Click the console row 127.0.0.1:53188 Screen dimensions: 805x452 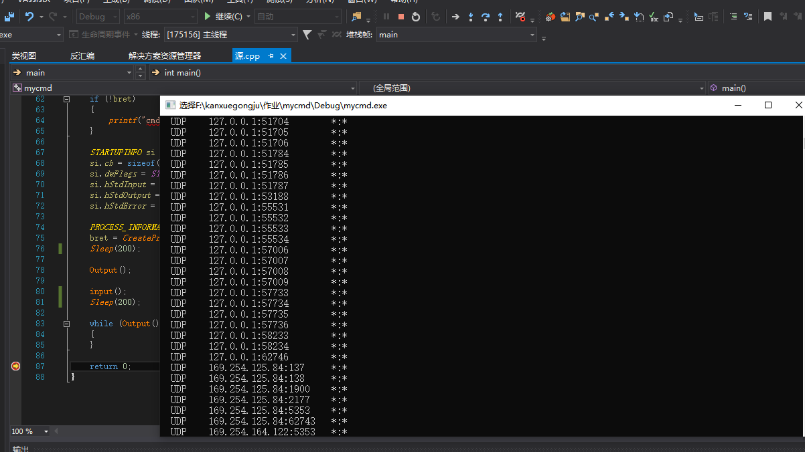point(259,197)
